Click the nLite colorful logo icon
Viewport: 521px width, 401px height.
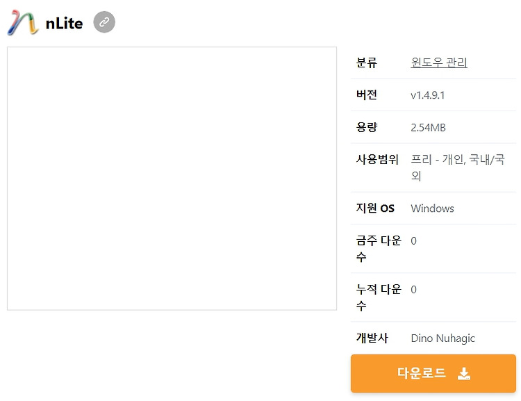click(x=23, y=23)
